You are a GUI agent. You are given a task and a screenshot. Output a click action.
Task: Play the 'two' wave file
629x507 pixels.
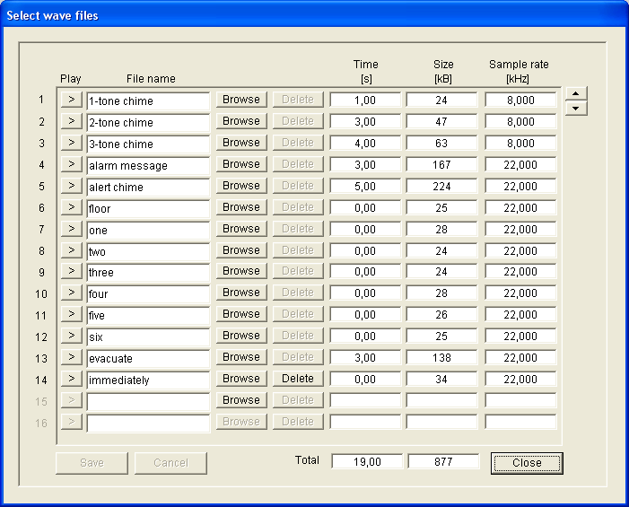click(72, 250)
